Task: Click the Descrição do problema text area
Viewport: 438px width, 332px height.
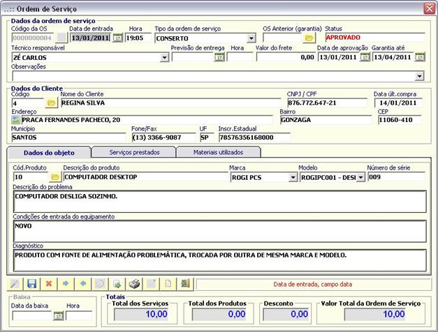Action: point(219,202)
